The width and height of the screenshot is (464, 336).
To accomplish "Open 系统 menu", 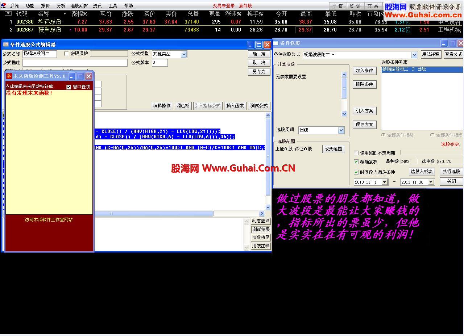I will 14,6.
